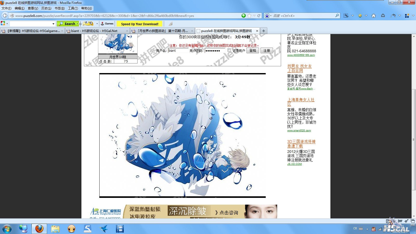
Task: Open the Baidu search engine selector dropdown
Action: pos(268,16)
